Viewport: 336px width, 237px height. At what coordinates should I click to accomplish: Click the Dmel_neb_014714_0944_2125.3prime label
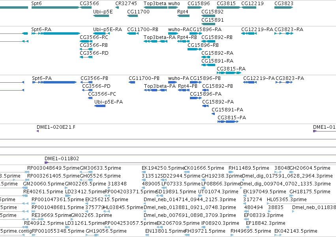[x=190, y=199]
